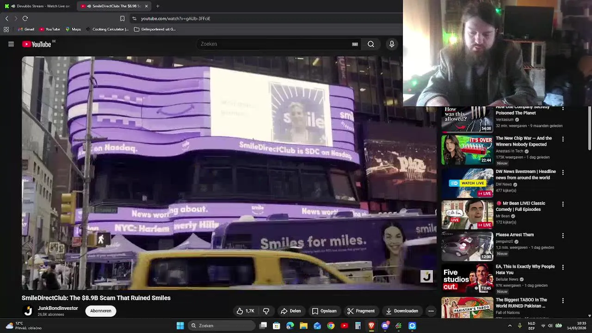This screenshot has height=333, width=592.
Task: Open a new browser tab with the plus button
Action: click(x=158, y=6)
